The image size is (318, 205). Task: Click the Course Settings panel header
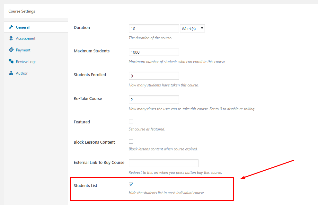click(22, 11)
